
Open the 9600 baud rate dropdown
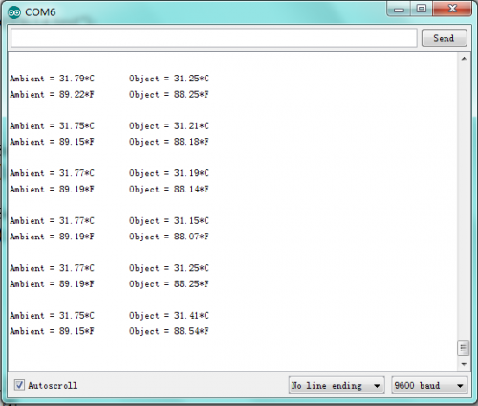click(x=429, y=385)
